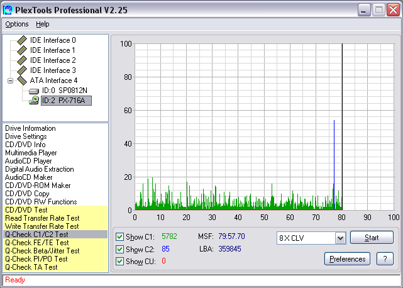Click the Ready status bar text
This screenshot has width=403, height=288.
pos(15,280)
